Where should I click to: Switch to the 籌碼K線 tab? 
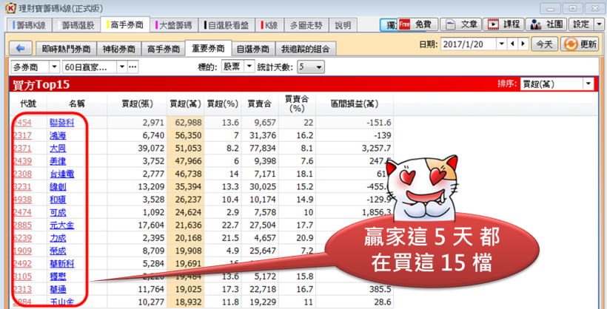tap(30, 25)
